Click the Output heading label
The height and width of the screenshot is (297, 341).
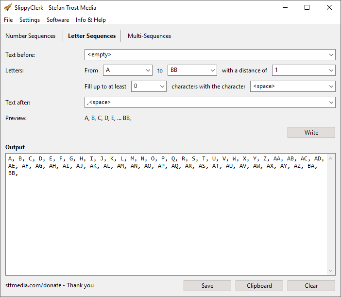coord(15,147)
